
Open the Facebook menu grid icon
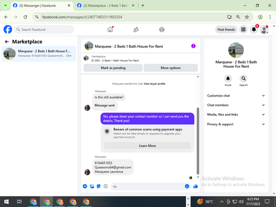point(243,29)
